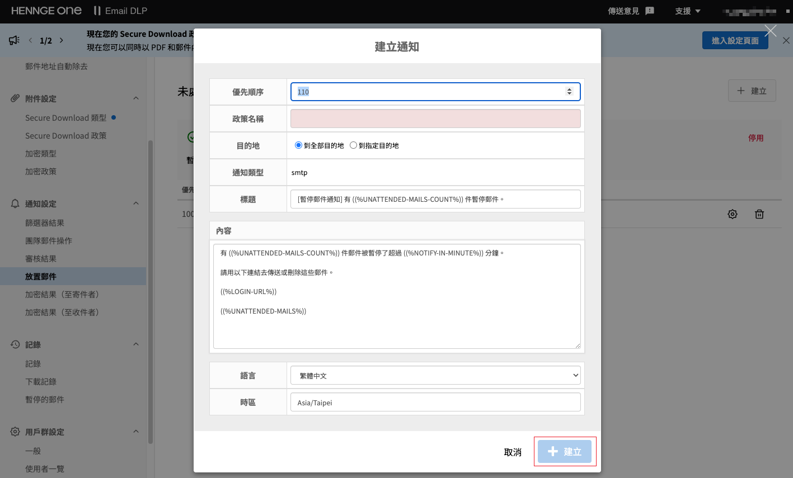The image size is (793, 478).
Task: Click the 1/2 announcement counter
Action: coord(46,40)
